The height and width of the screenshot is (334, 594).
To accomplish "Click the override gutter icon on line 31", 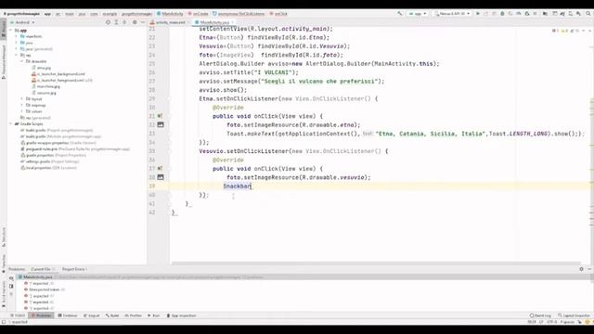I will click(161, 116).
